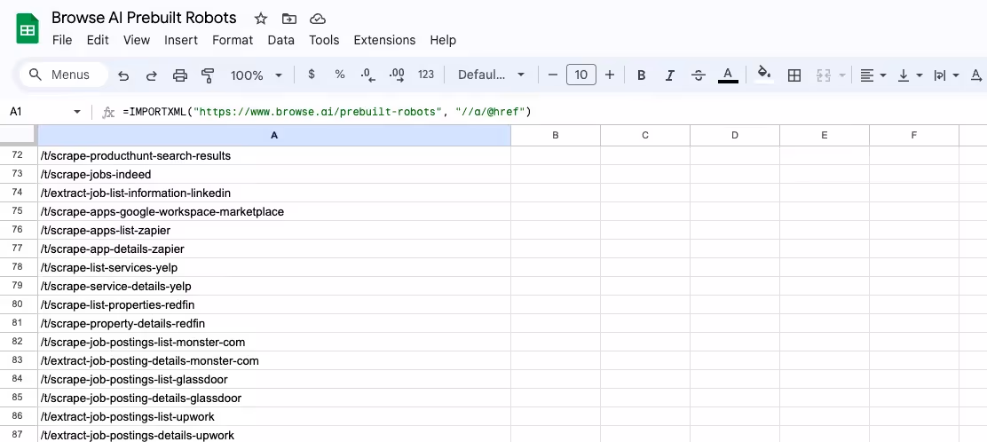Decrease font size minus button
The image size is (987, 442).
pyautogui.click(x=553, y=75)
